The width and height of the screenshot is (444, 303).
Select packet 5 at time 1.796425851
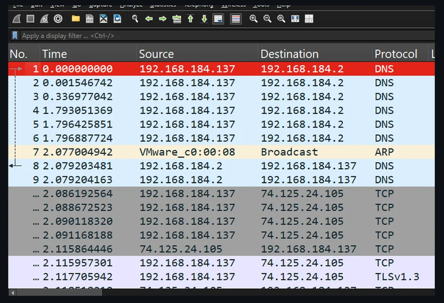pos(222,124)
